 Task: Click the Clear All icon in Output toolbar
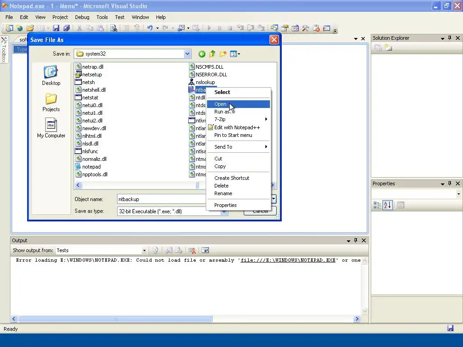point(192,250)
